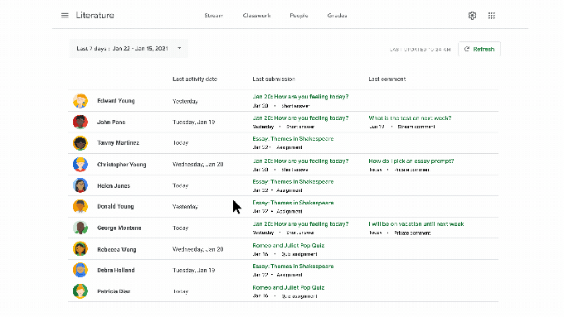The width and height of the screenshot is (564, 317).
Task: Open the Google apps grid
Action: pyautogui.click(x=491, y=16)
